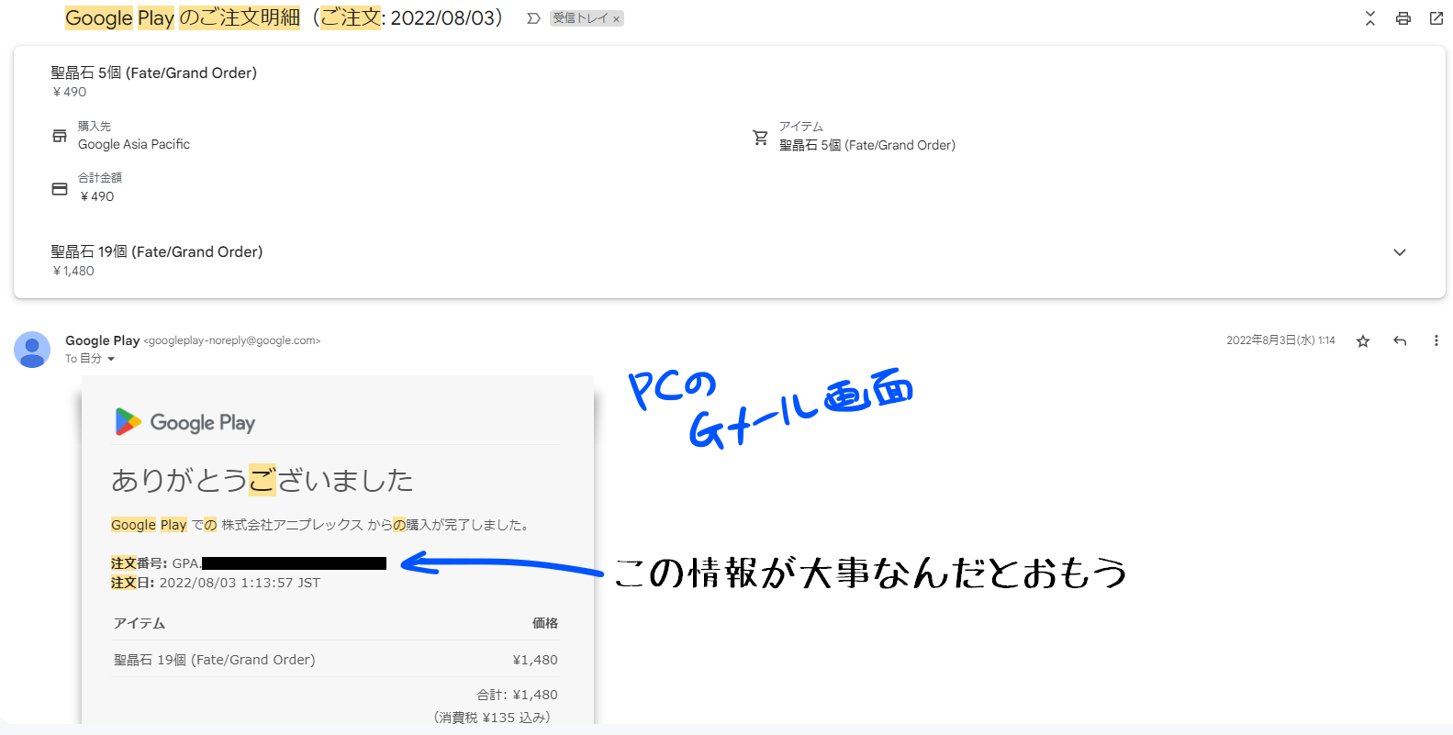Click the importance marker beside the subject
The height and width of the screenshot is (735, 1453).
click(533, 18)
